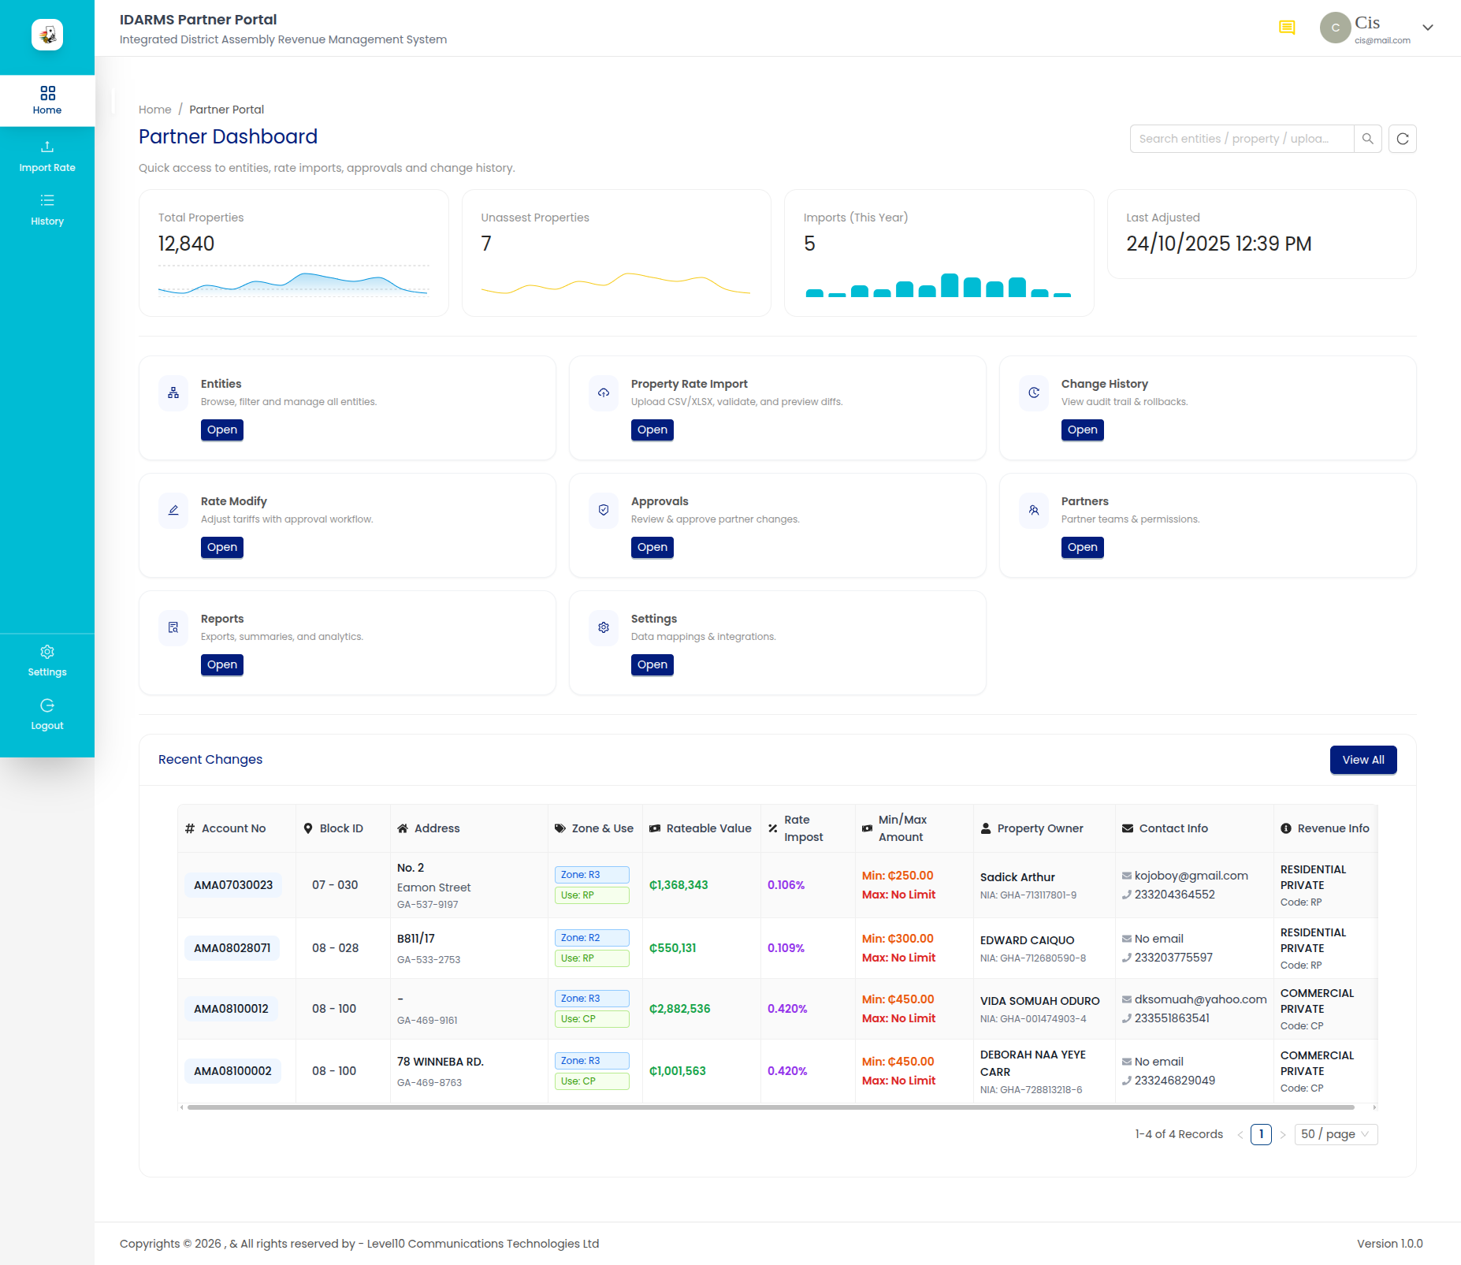Focus the entities search input field
The height and width of the screenshot is (1265, 1461).
pos(1242,139)
